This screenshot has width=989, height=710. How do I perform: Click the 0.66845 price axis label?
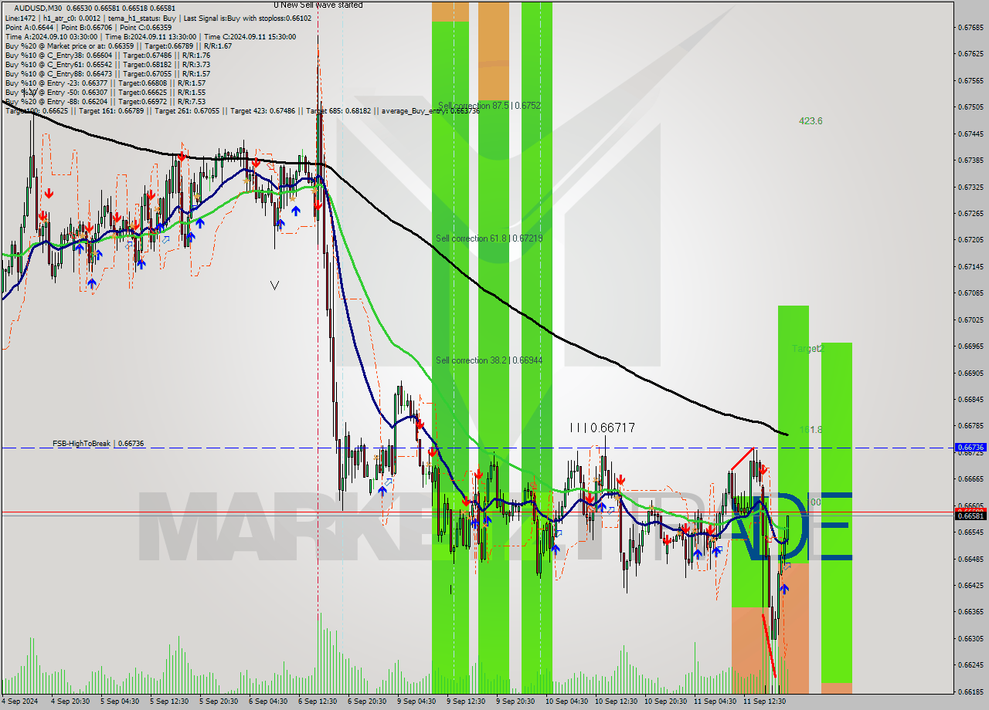970,400
